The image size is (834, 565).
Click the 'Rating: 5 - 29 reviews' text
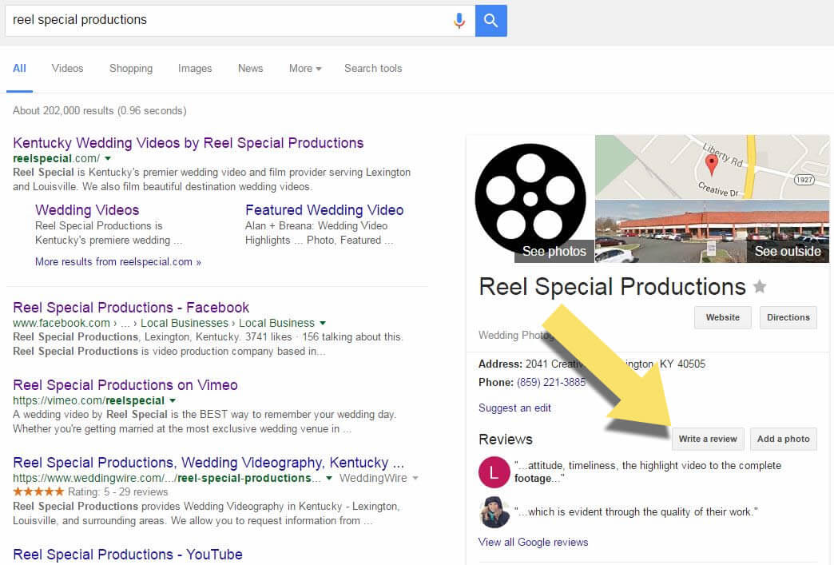tap(118, 492)
